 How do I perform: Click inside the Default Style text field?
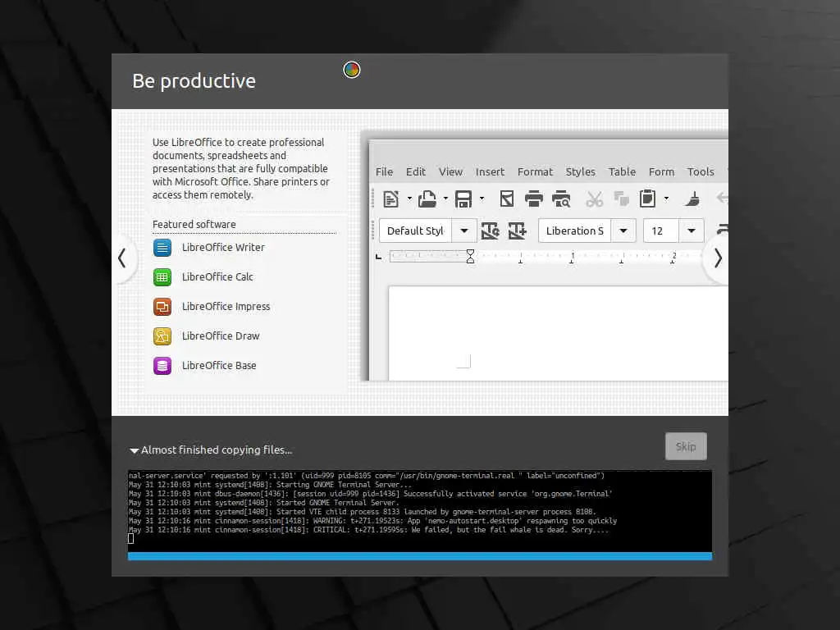point(415,231)
